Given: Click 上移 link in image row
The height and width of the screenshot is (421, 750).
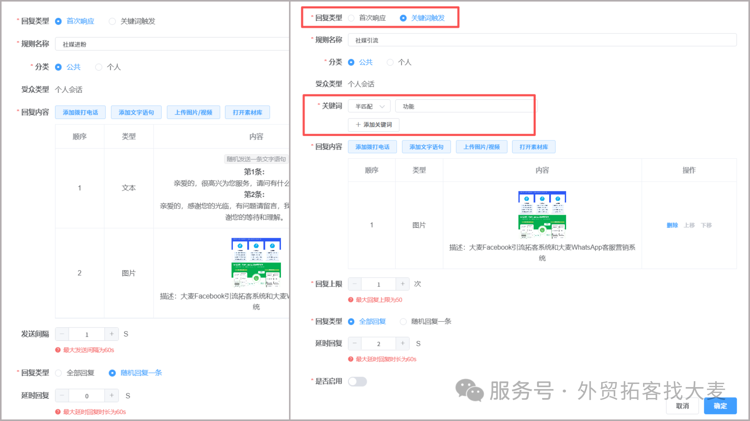Looking at the screenshot, I should pos(689,225).
